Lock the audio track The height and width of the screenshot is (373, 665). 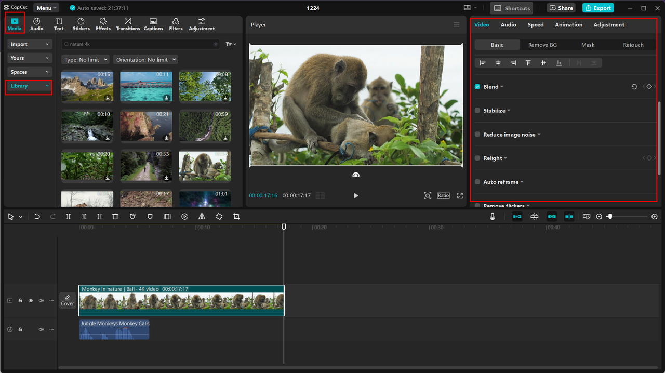(x=20, y=329)
